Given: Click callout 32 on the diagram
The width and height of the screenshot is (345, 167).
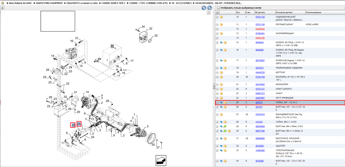Looking at the screenshot, I should [150, 29].
